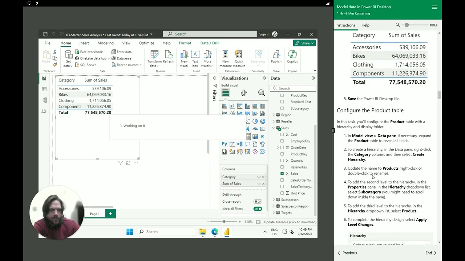Insert a Text box
This screenshot has width=465, height=261.
click(195, 58)
